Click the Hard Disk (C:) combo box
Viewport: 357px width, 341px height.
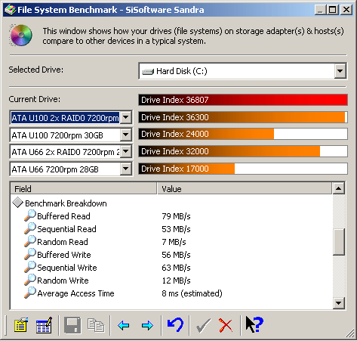(x=243, y=71)
